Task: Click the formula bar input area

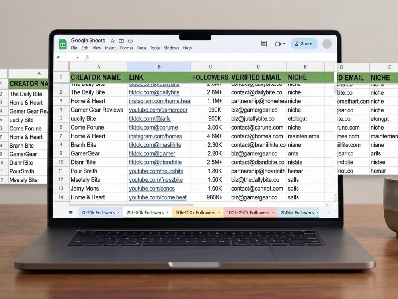Action: tap(213, 58)
